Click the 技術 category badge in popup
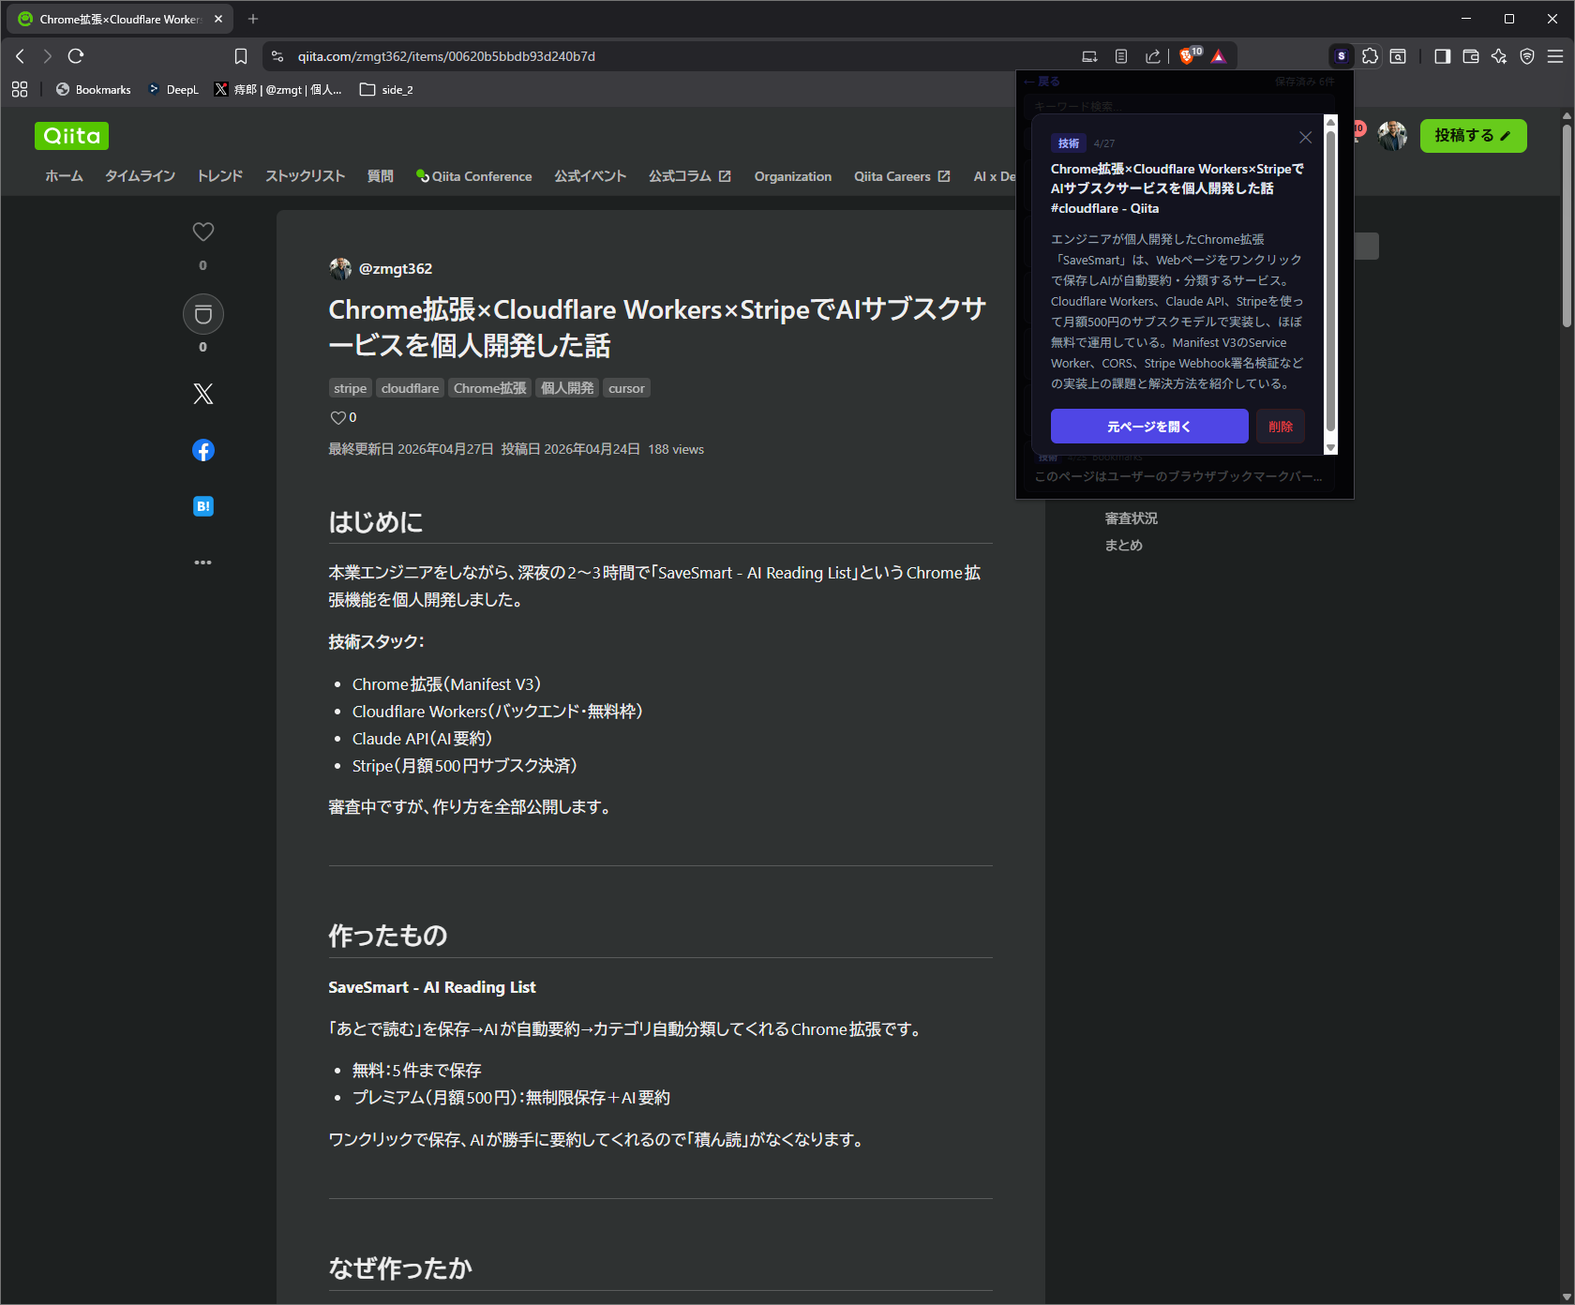This screenshot has height=1305, width=1575. [x=1069, y=143]
